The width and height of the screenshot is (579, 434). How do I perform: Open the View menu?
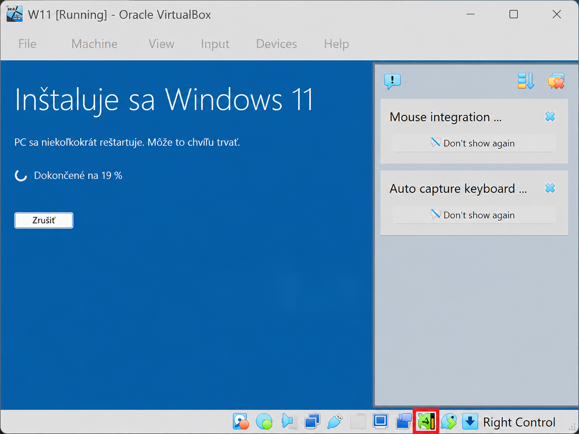coord(161,44)
